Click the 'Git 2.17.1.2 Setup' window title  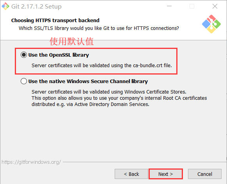pos(36,7)
